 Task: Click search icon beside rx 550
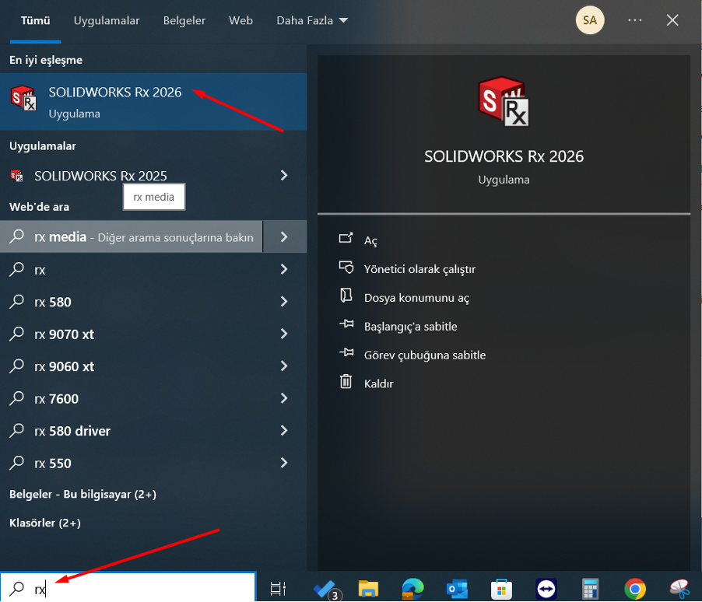(17, 462)
